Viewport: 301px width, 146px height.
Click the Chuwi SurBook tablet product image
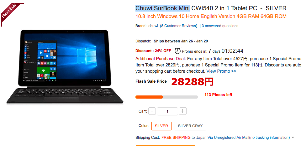pyautogui.click(x=65, y=66)
